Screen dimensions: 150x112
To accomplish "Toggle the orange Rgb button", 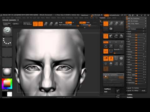I will pyautogui.click(x=68, y=22).
